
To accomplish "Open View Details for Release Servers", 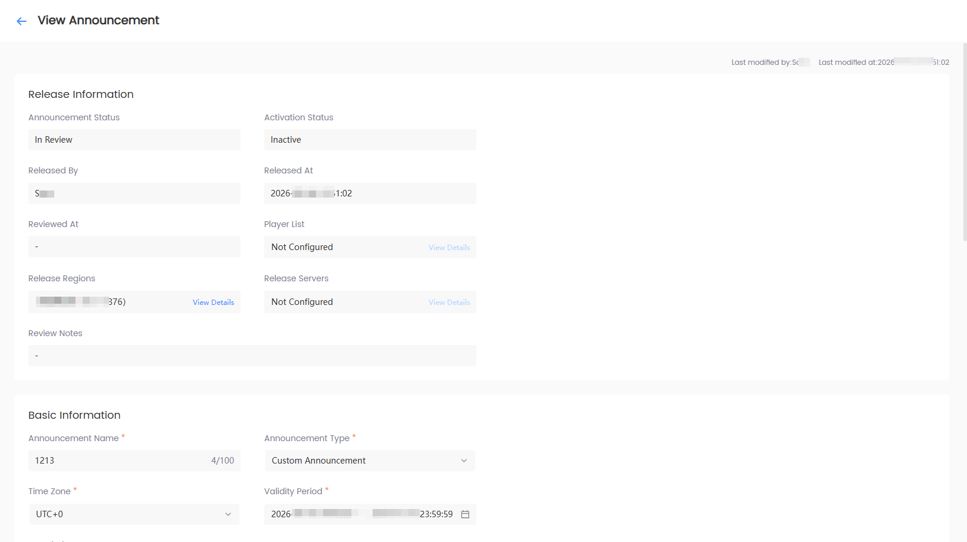I will point(449,302).
